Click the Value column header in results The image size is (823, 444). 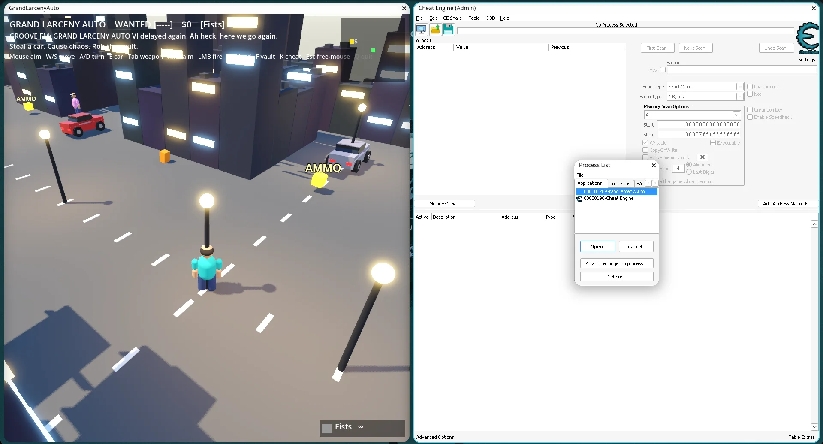click(501, 48)
